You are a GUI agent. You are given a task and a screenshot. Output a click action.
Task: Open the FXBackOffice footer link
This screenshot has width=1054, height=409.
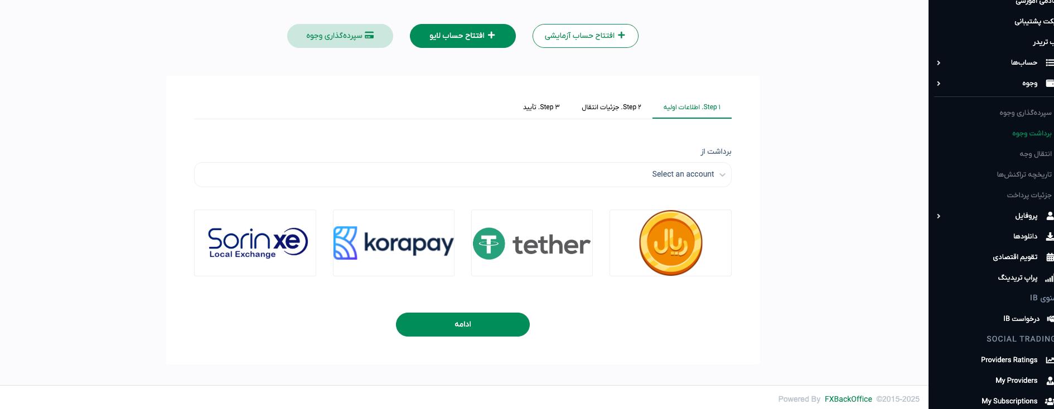point(848,399)
